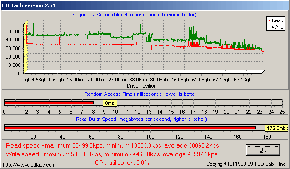290x169 pixels.
Task: Click the 63.13gb drive position label
Action: (x=242, y=80)
